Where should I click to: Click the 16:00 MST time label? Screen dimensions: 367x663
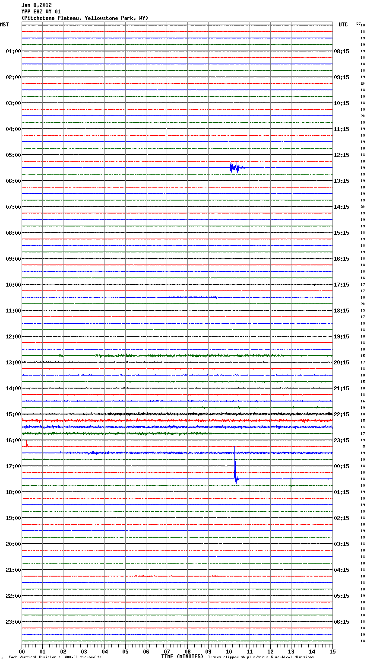tap(13, 440)
